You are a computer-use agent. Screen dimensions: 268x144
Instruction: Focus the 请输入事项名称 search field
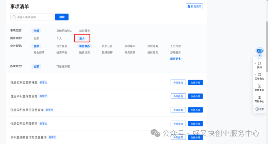[32, 17]
